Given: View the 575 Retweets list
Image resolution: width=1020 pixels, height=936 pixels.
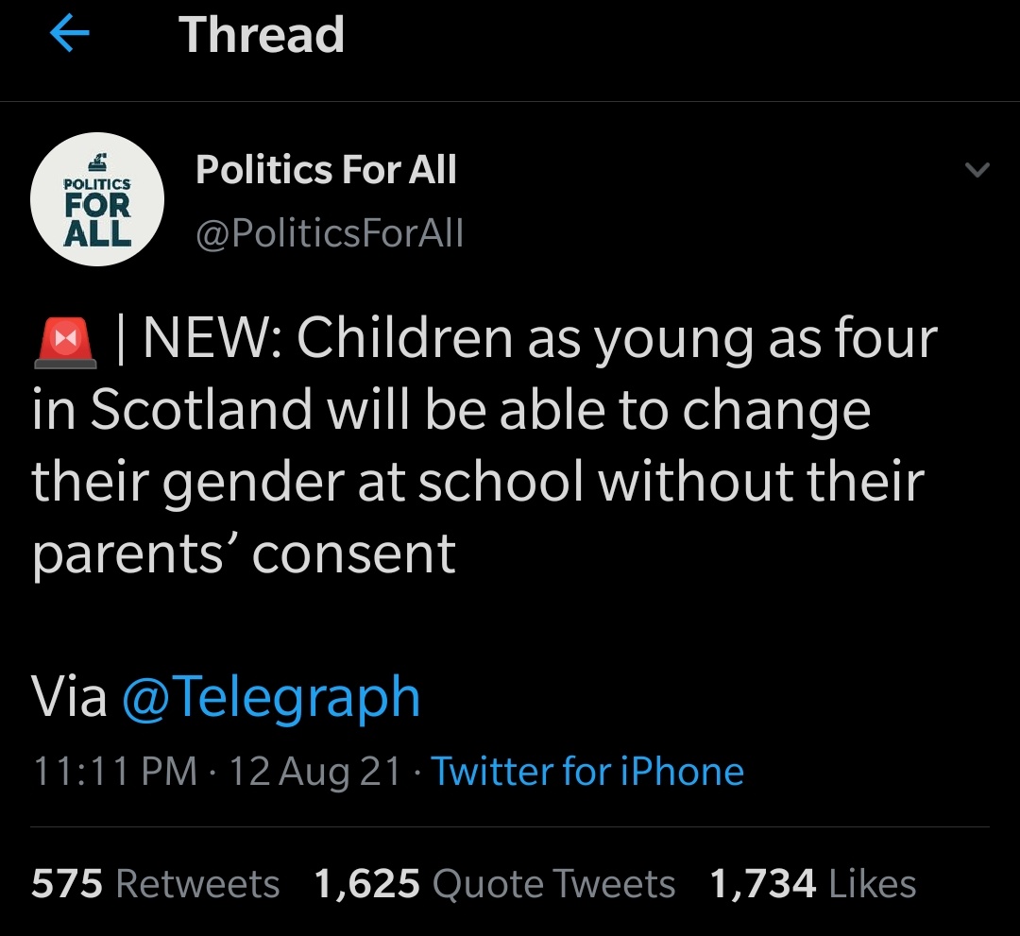Looking at the screenshot, I should pos(156,884).
